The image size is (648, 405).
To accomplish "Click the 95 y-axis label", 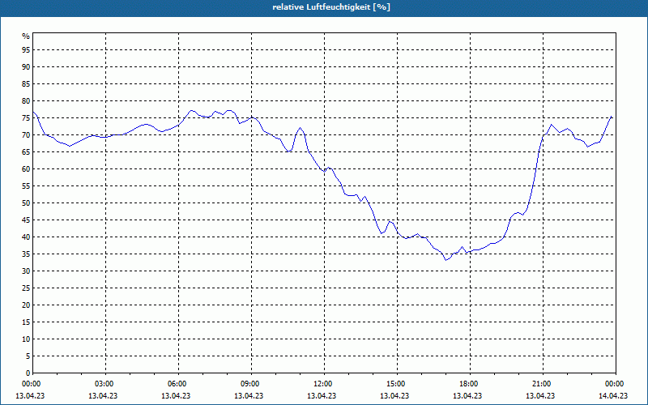I will pos(26,50).
